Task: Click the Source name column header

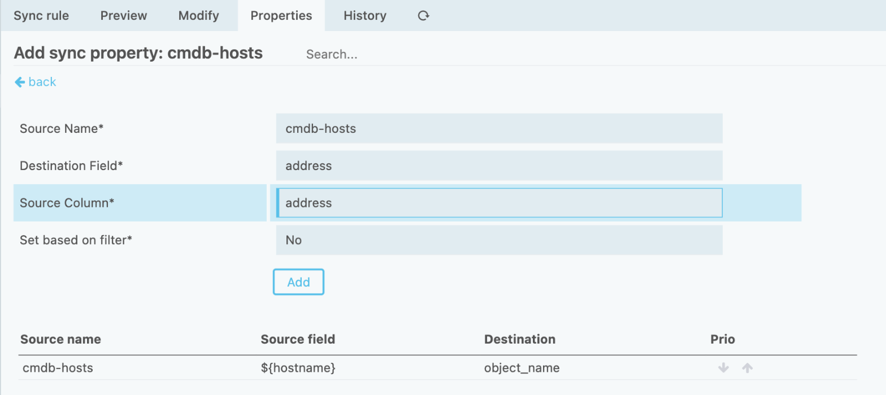Action: click(x=60, y=339)
